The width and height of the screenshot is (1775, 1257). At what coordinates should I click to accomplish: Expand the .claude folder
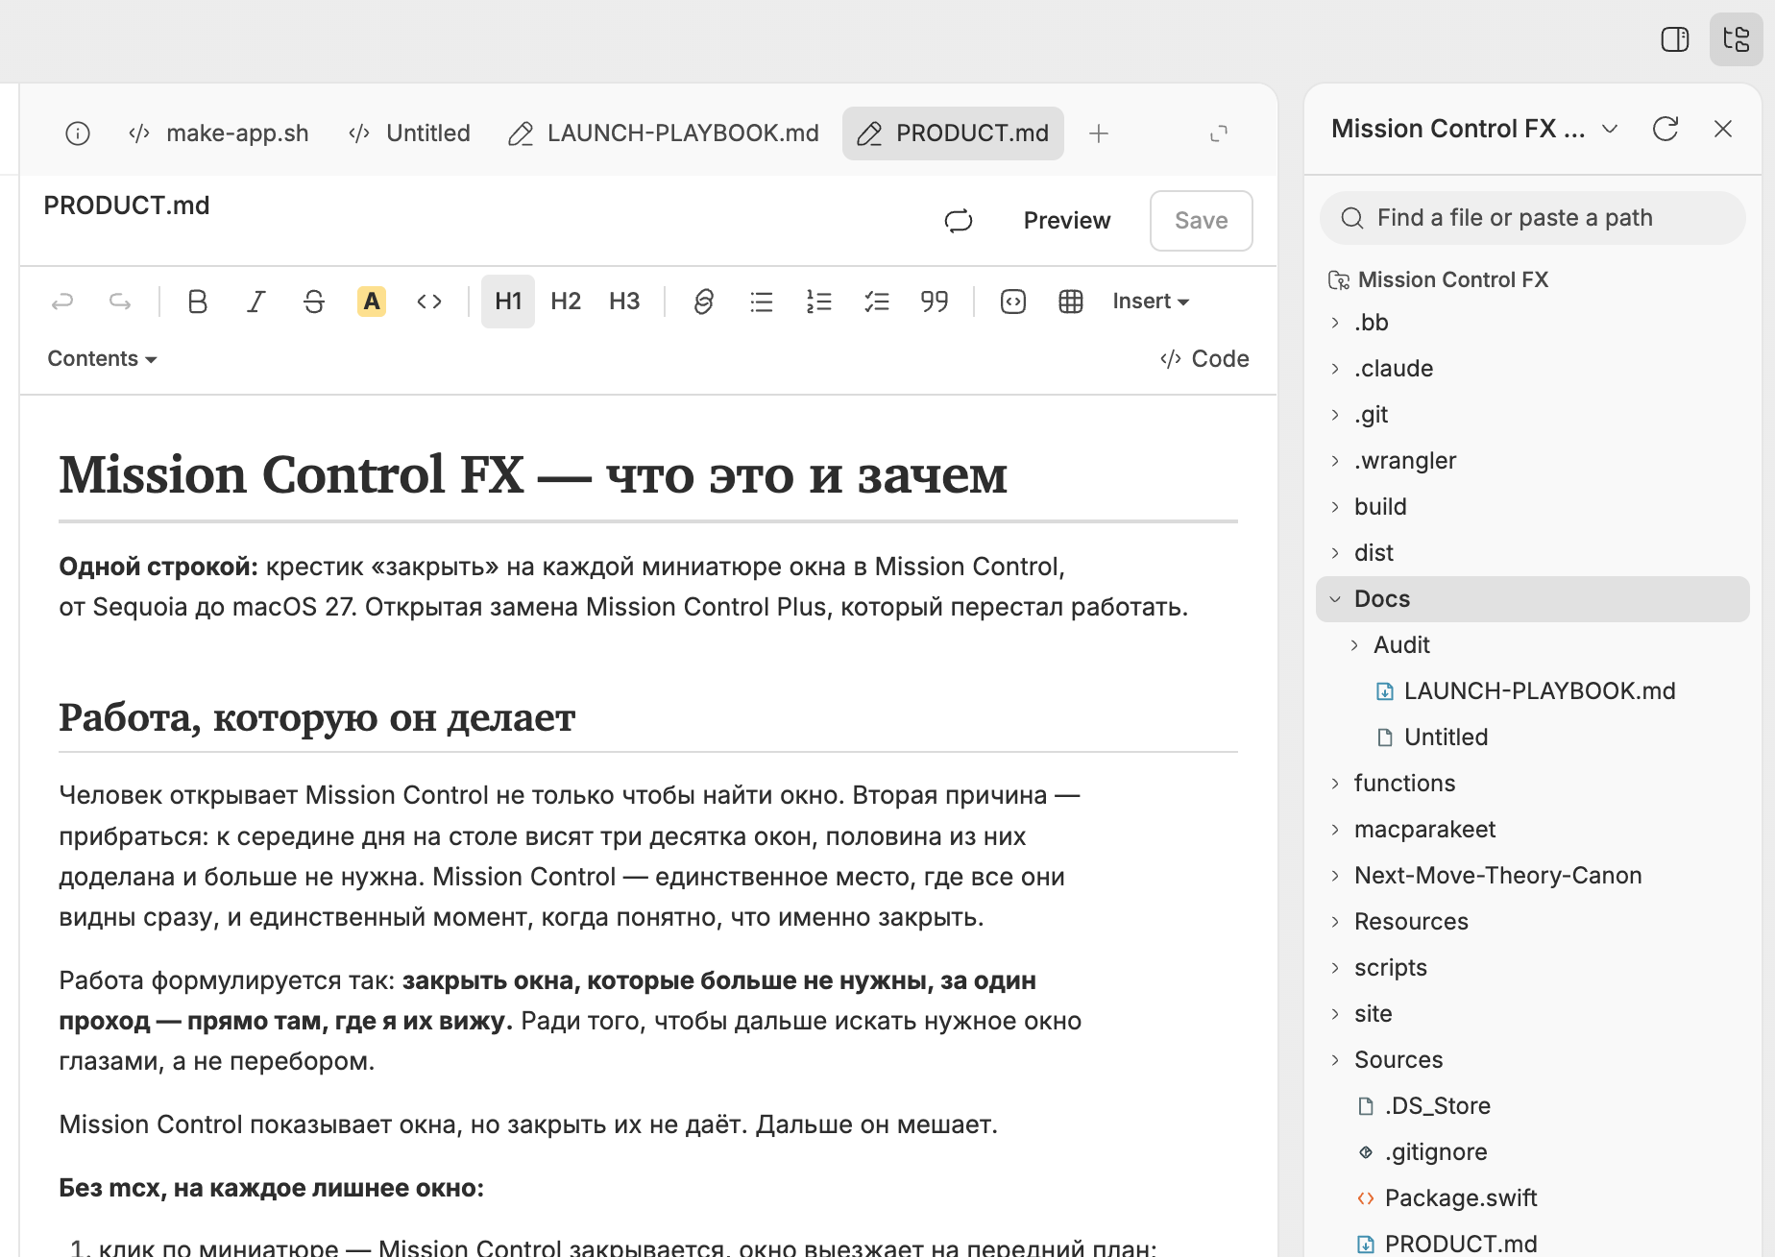[x=1335, y=369]
